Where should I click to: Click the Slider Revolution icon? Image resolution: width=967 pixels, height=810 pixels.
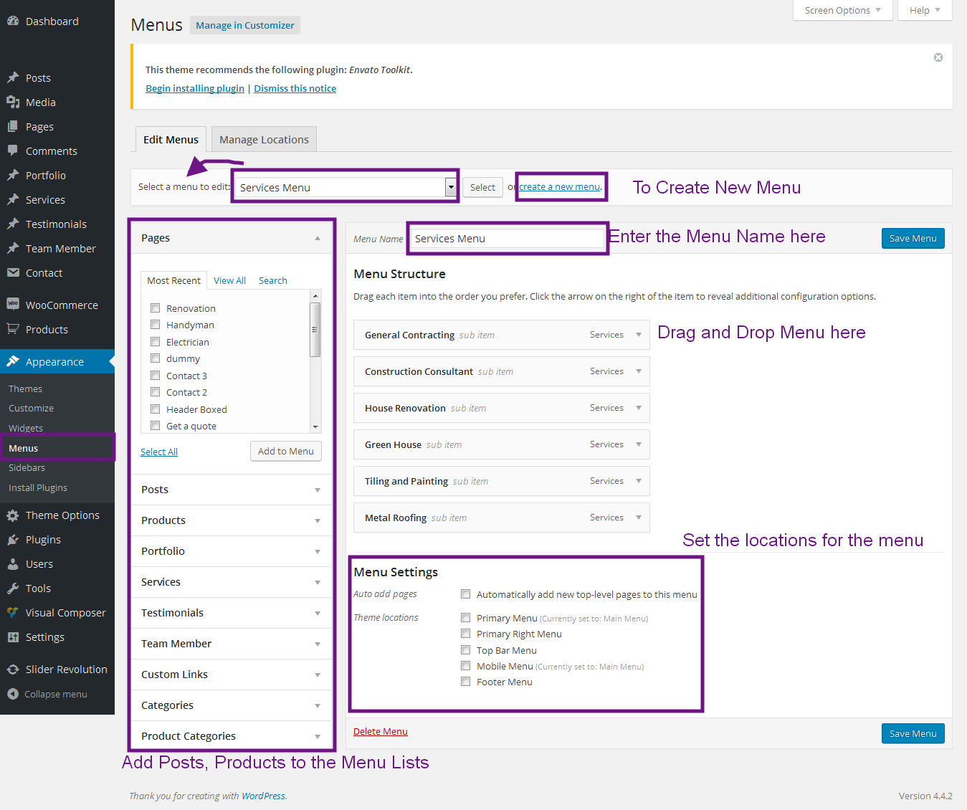click(13, 670)
